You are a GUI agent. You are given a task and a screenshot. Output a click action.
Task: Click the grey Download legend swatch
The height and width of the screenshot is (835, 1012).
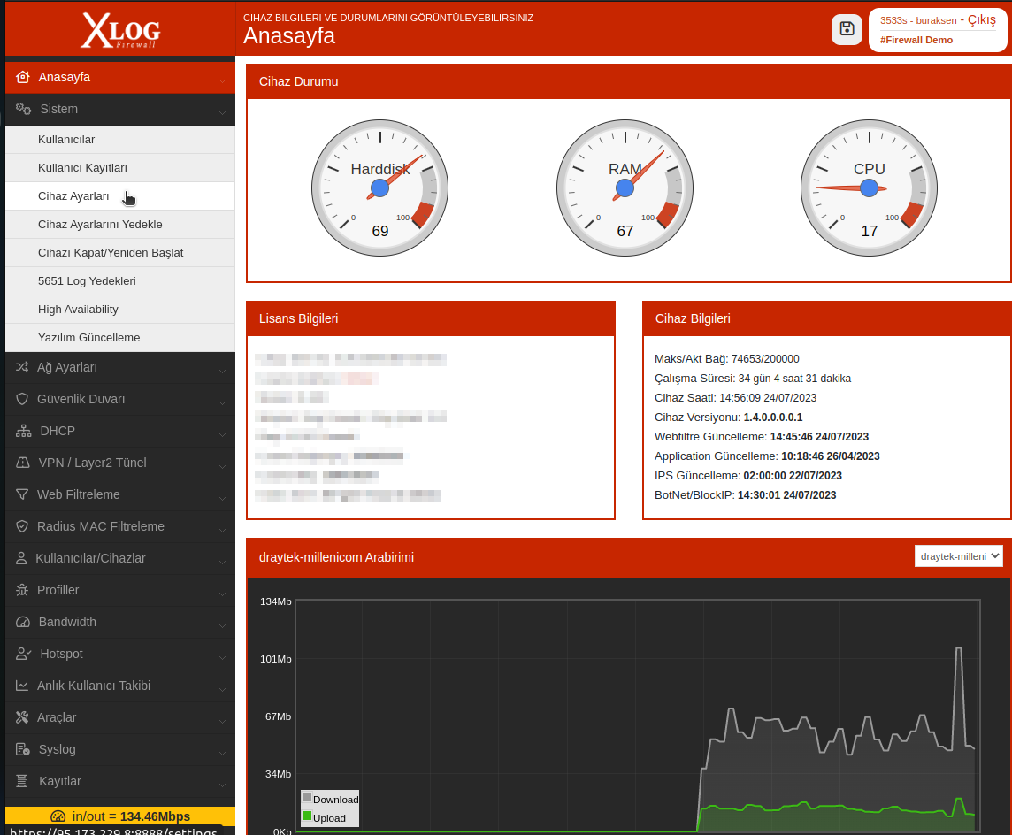coord(307,798)
